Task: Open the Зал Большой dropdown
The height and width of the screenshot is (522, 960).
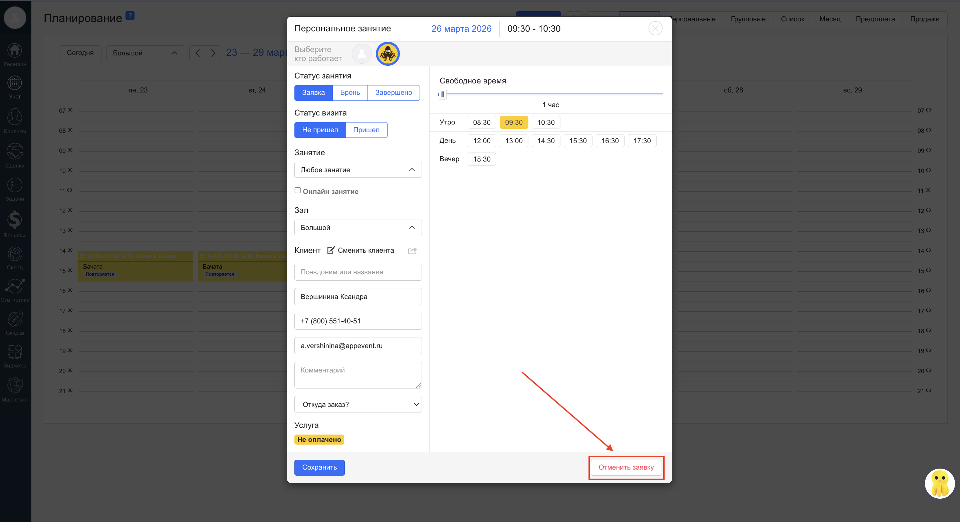Action: click(x=358, y=228)
